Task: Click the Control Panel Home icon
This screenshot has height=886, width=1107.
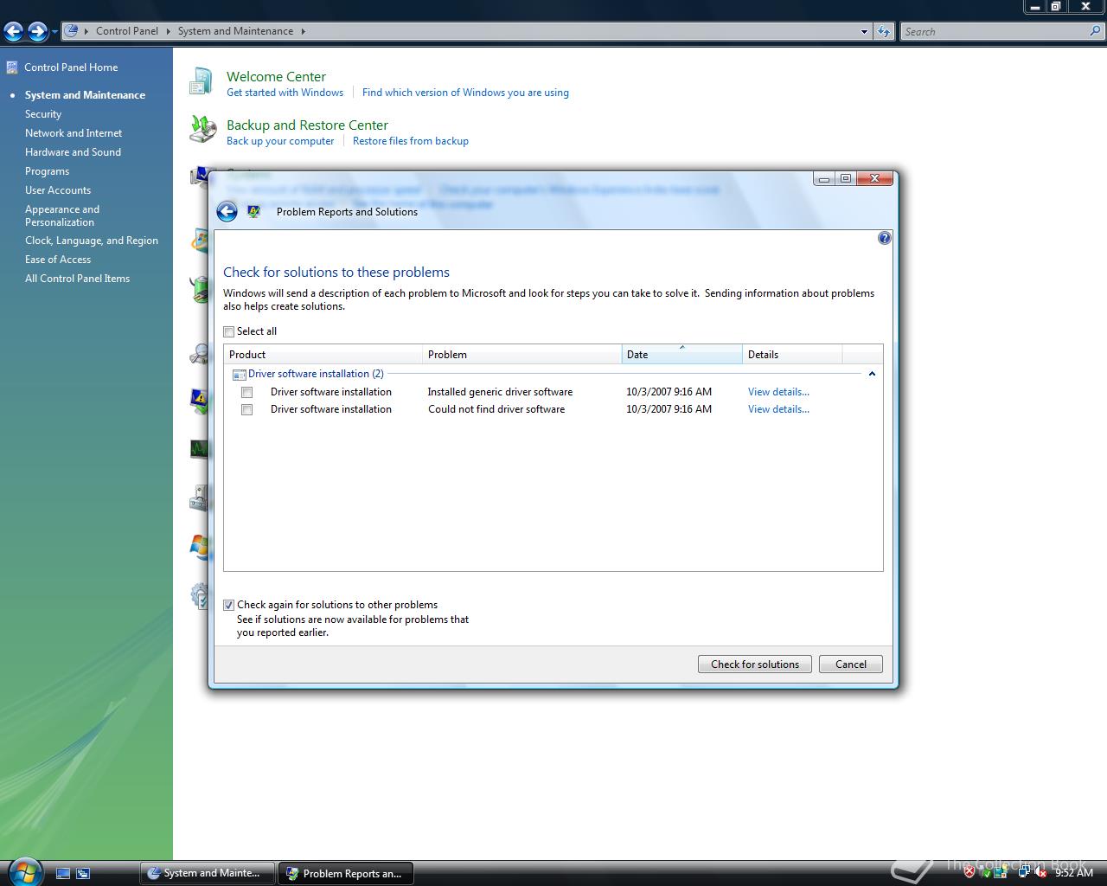Action: tap(12, 67)
